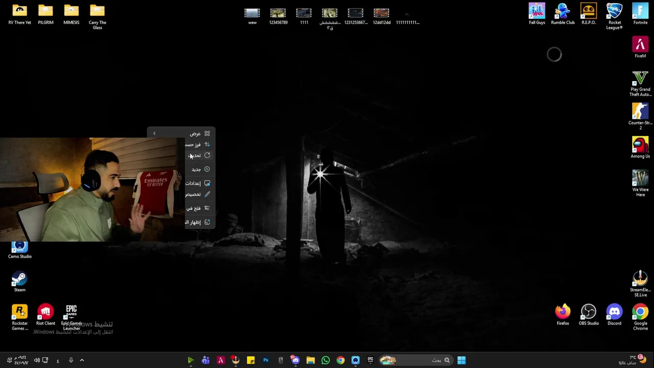The image size is (654, 368).
Task: Open volume control tray icon
Action: point(37,360)
